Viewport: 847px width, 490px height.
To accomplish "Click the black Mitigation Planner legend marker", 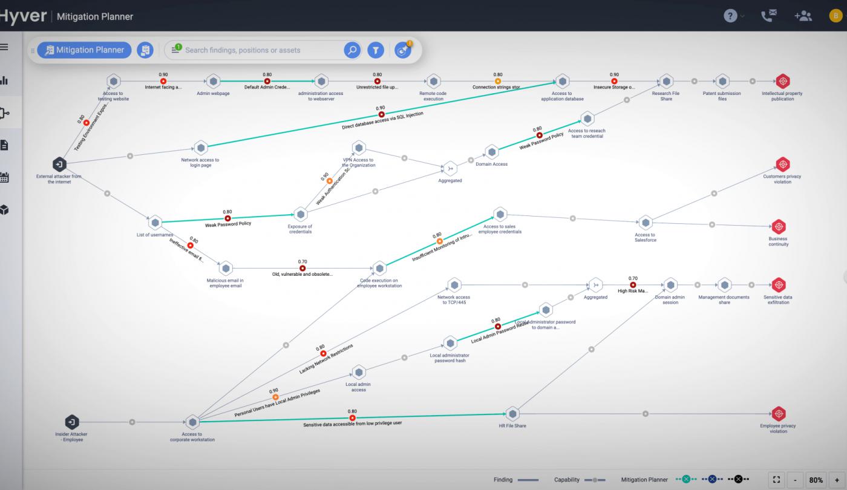I will tap(738, 480).
